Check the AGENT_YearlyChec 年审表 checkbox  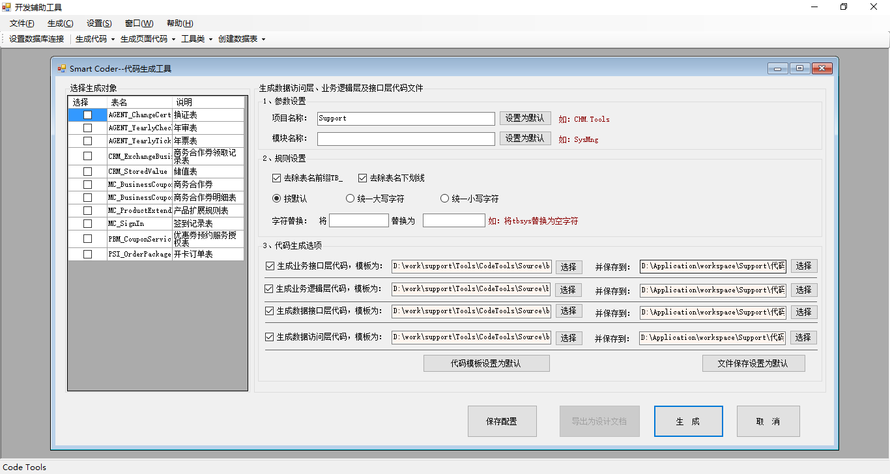pyautogui.click(x=87, y=128)
